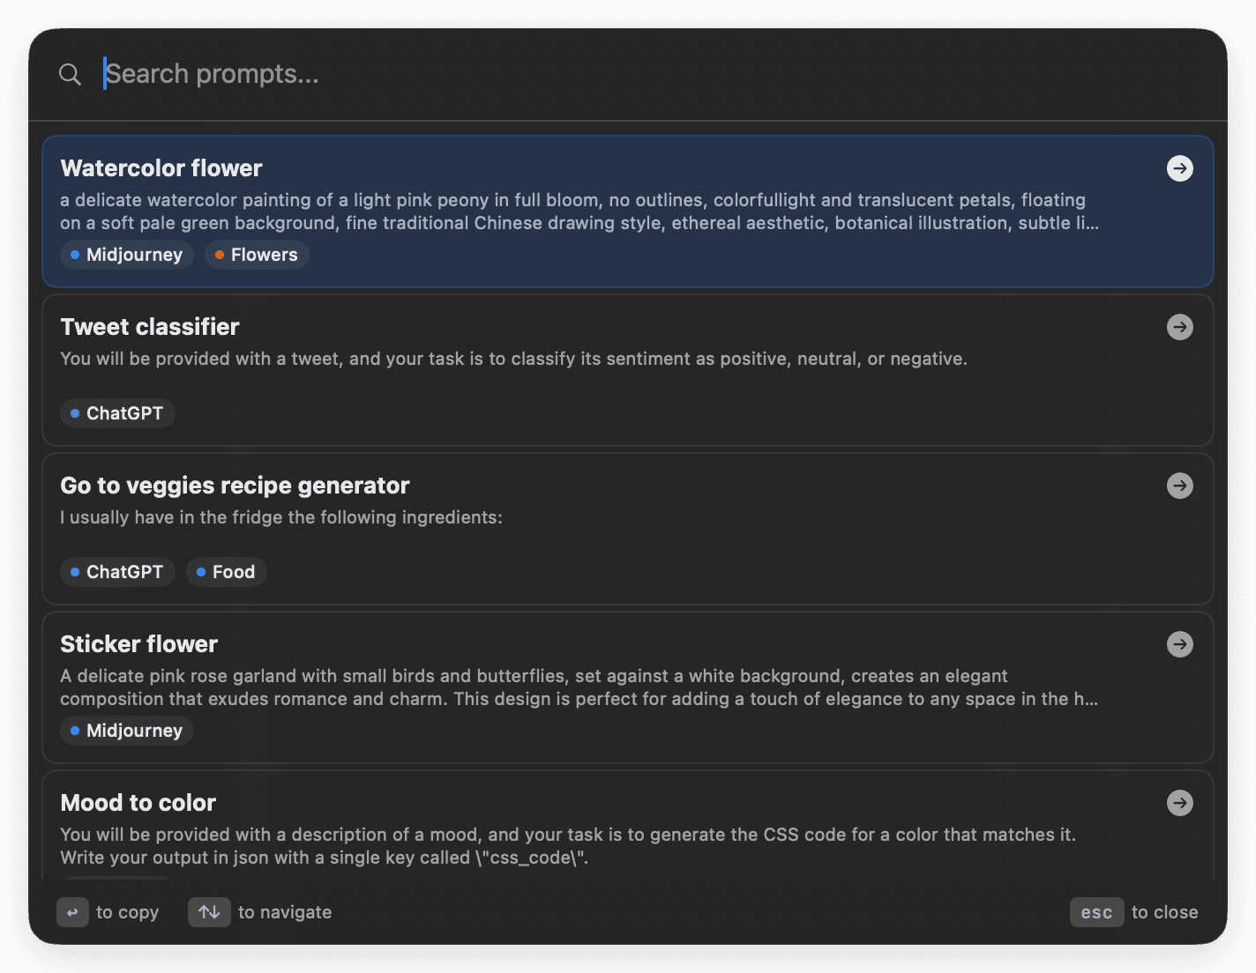Choose the Sticker flower prompt description
Viewport: 1256px width, 973px height.
[x=579, y=687]
